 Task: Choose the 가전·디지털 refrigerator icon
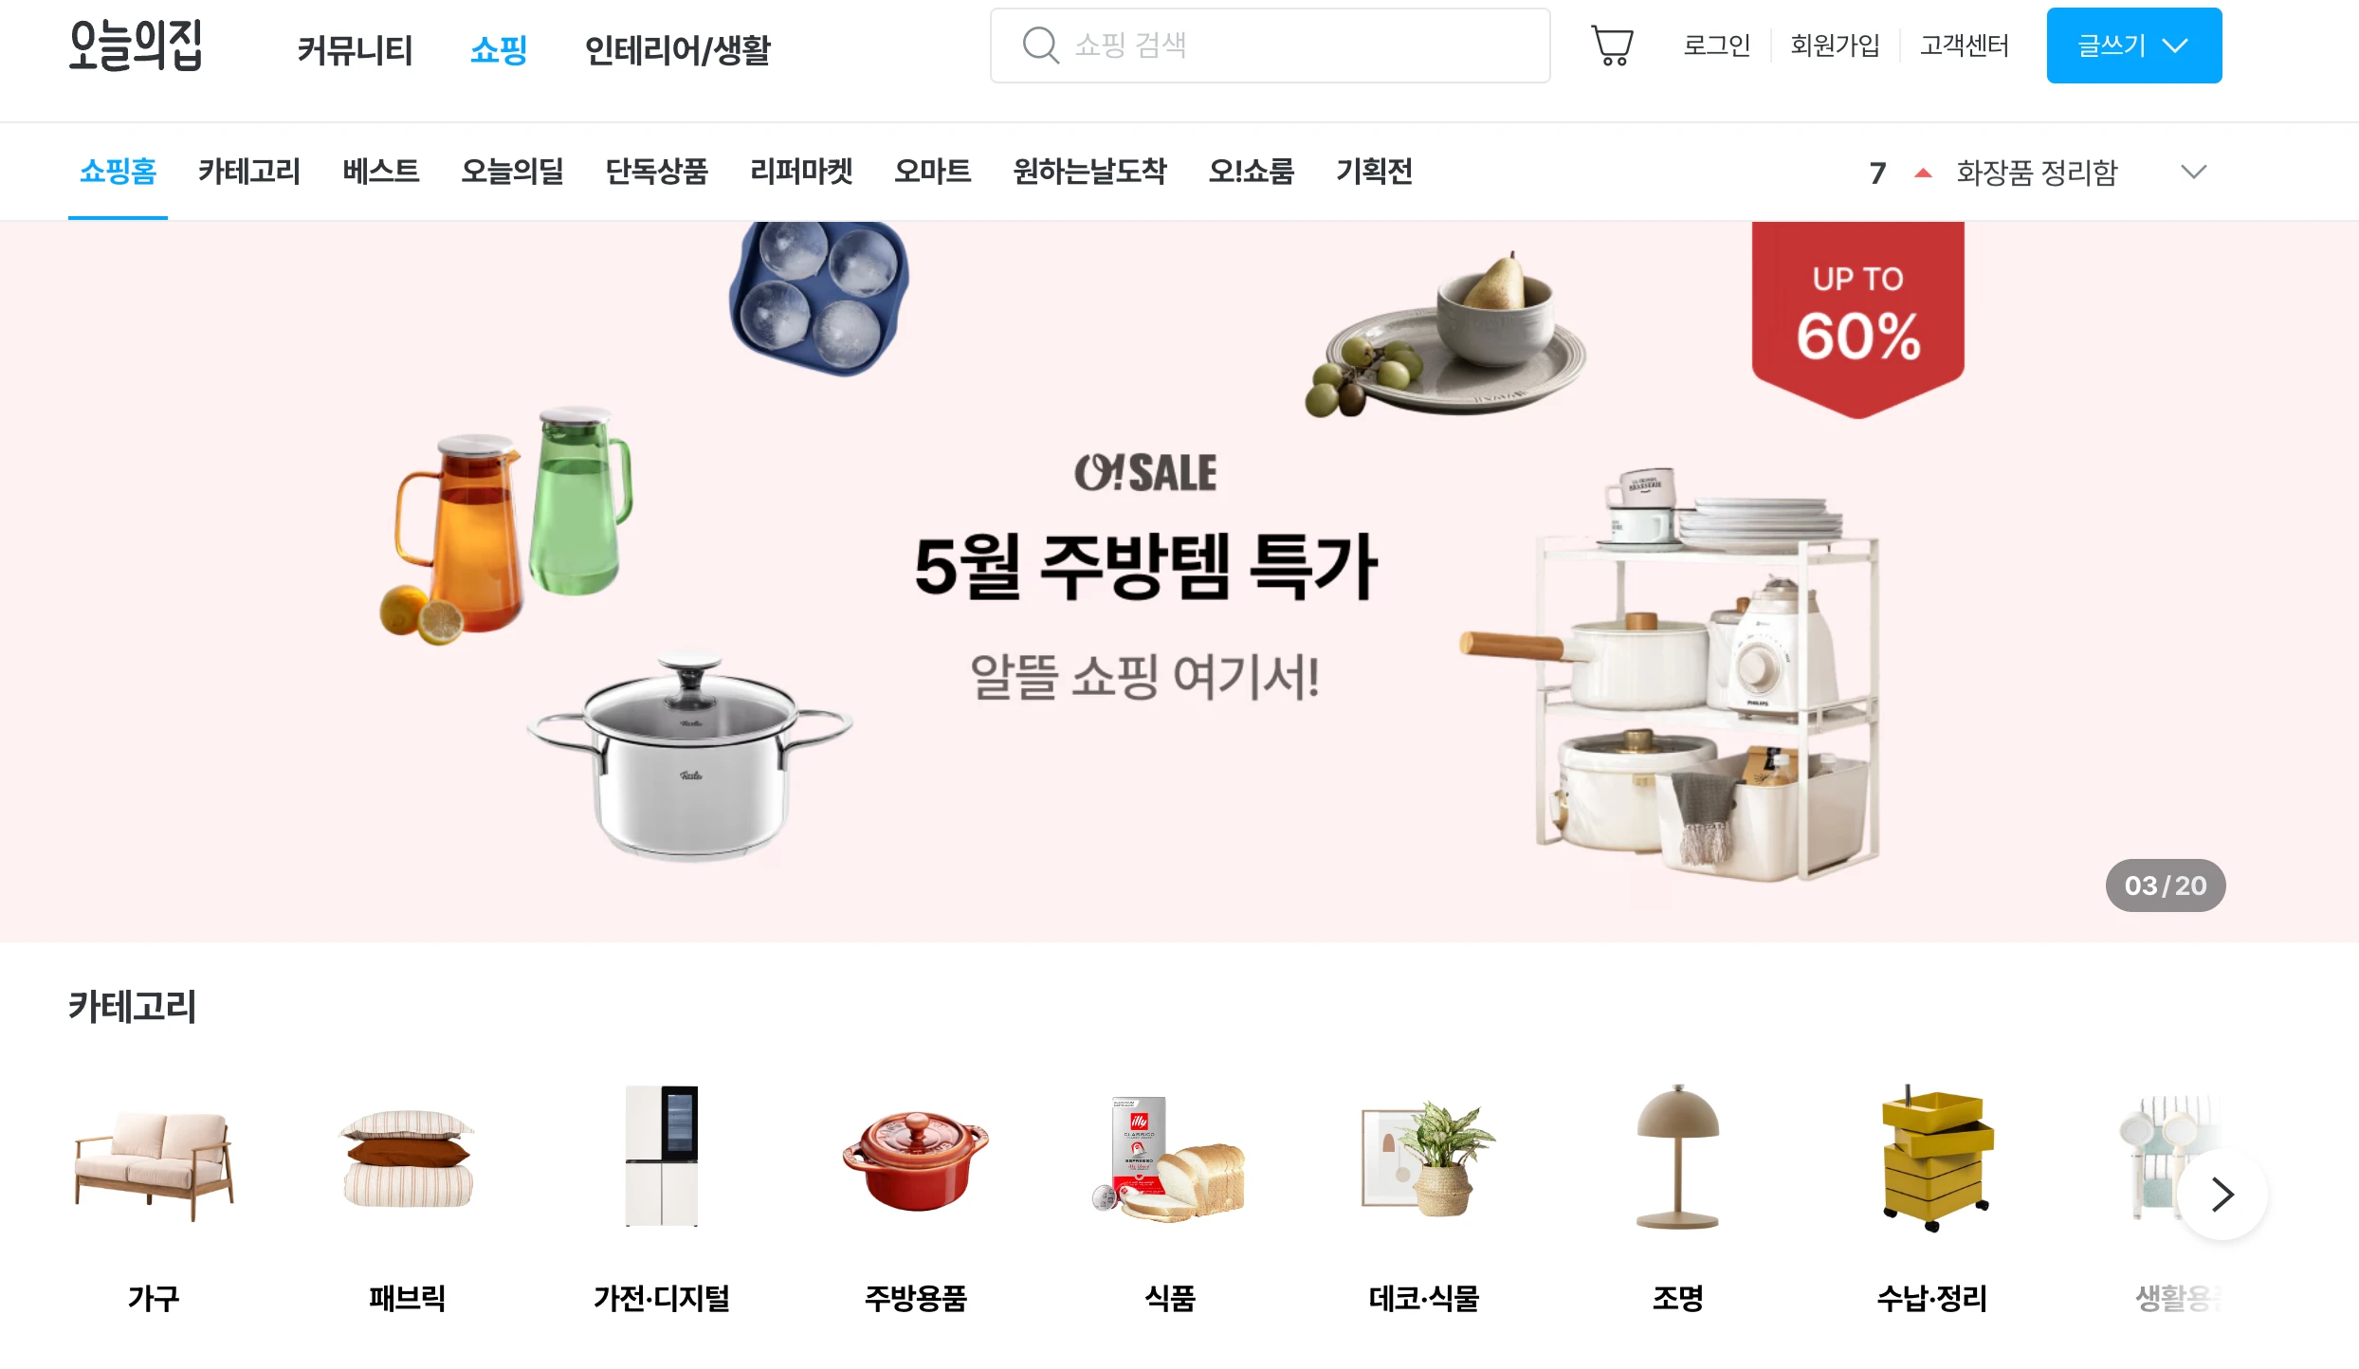click(x=662, y=1156)
